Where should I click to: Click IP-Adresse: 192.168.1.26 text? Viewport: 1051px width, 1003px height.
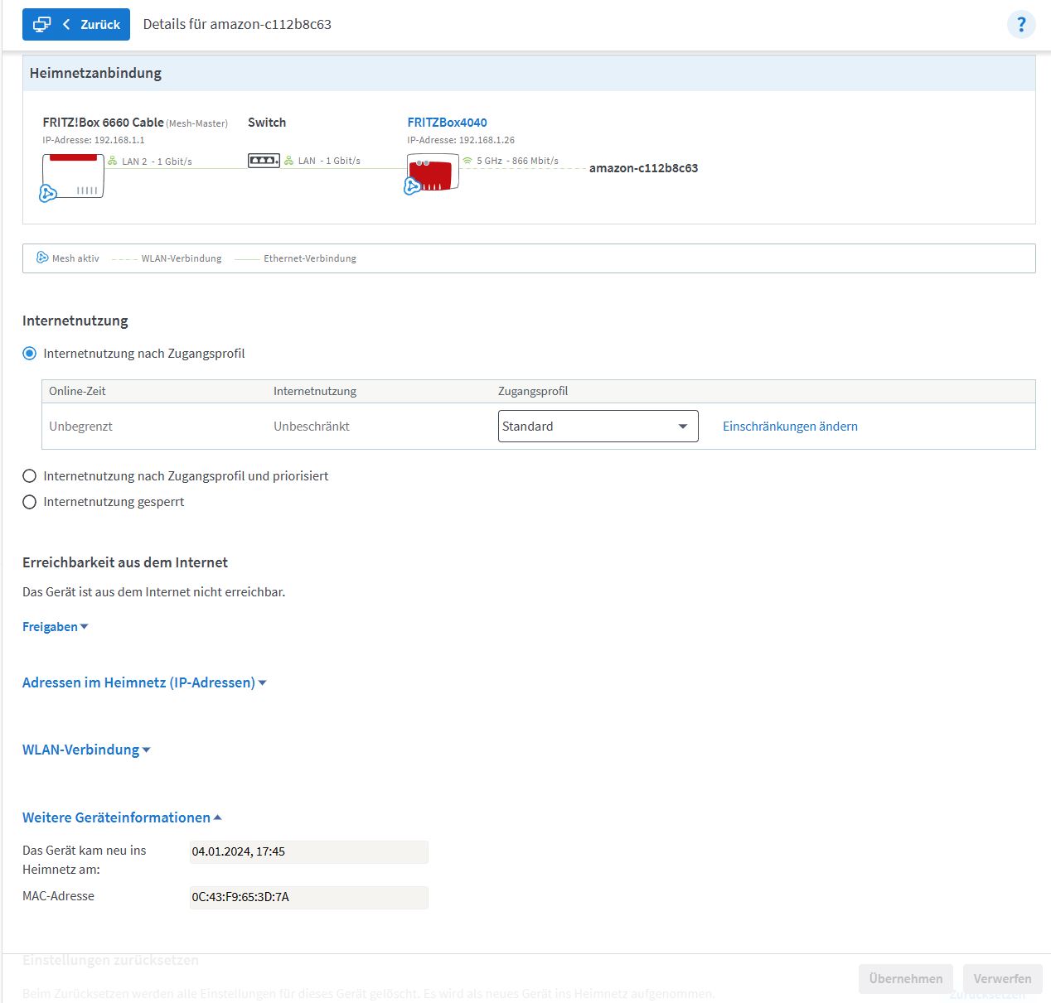pyautogui.click(x=461, y=140)
